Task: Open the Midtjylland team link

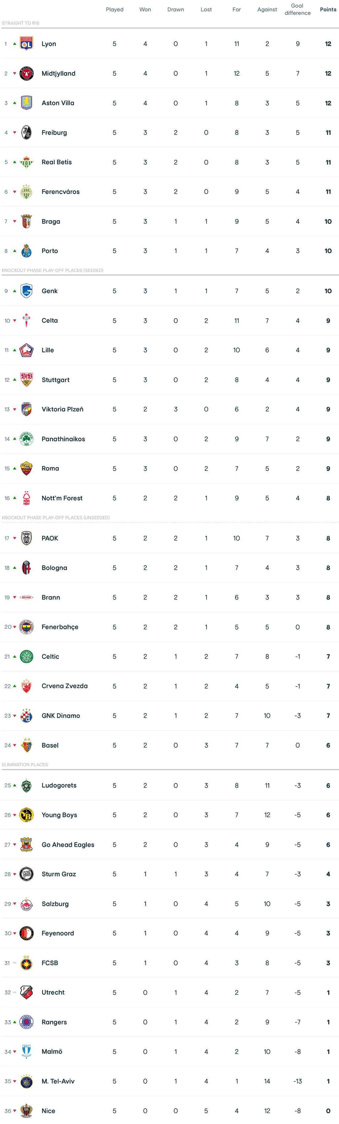Action: click(x=59, y=73)
